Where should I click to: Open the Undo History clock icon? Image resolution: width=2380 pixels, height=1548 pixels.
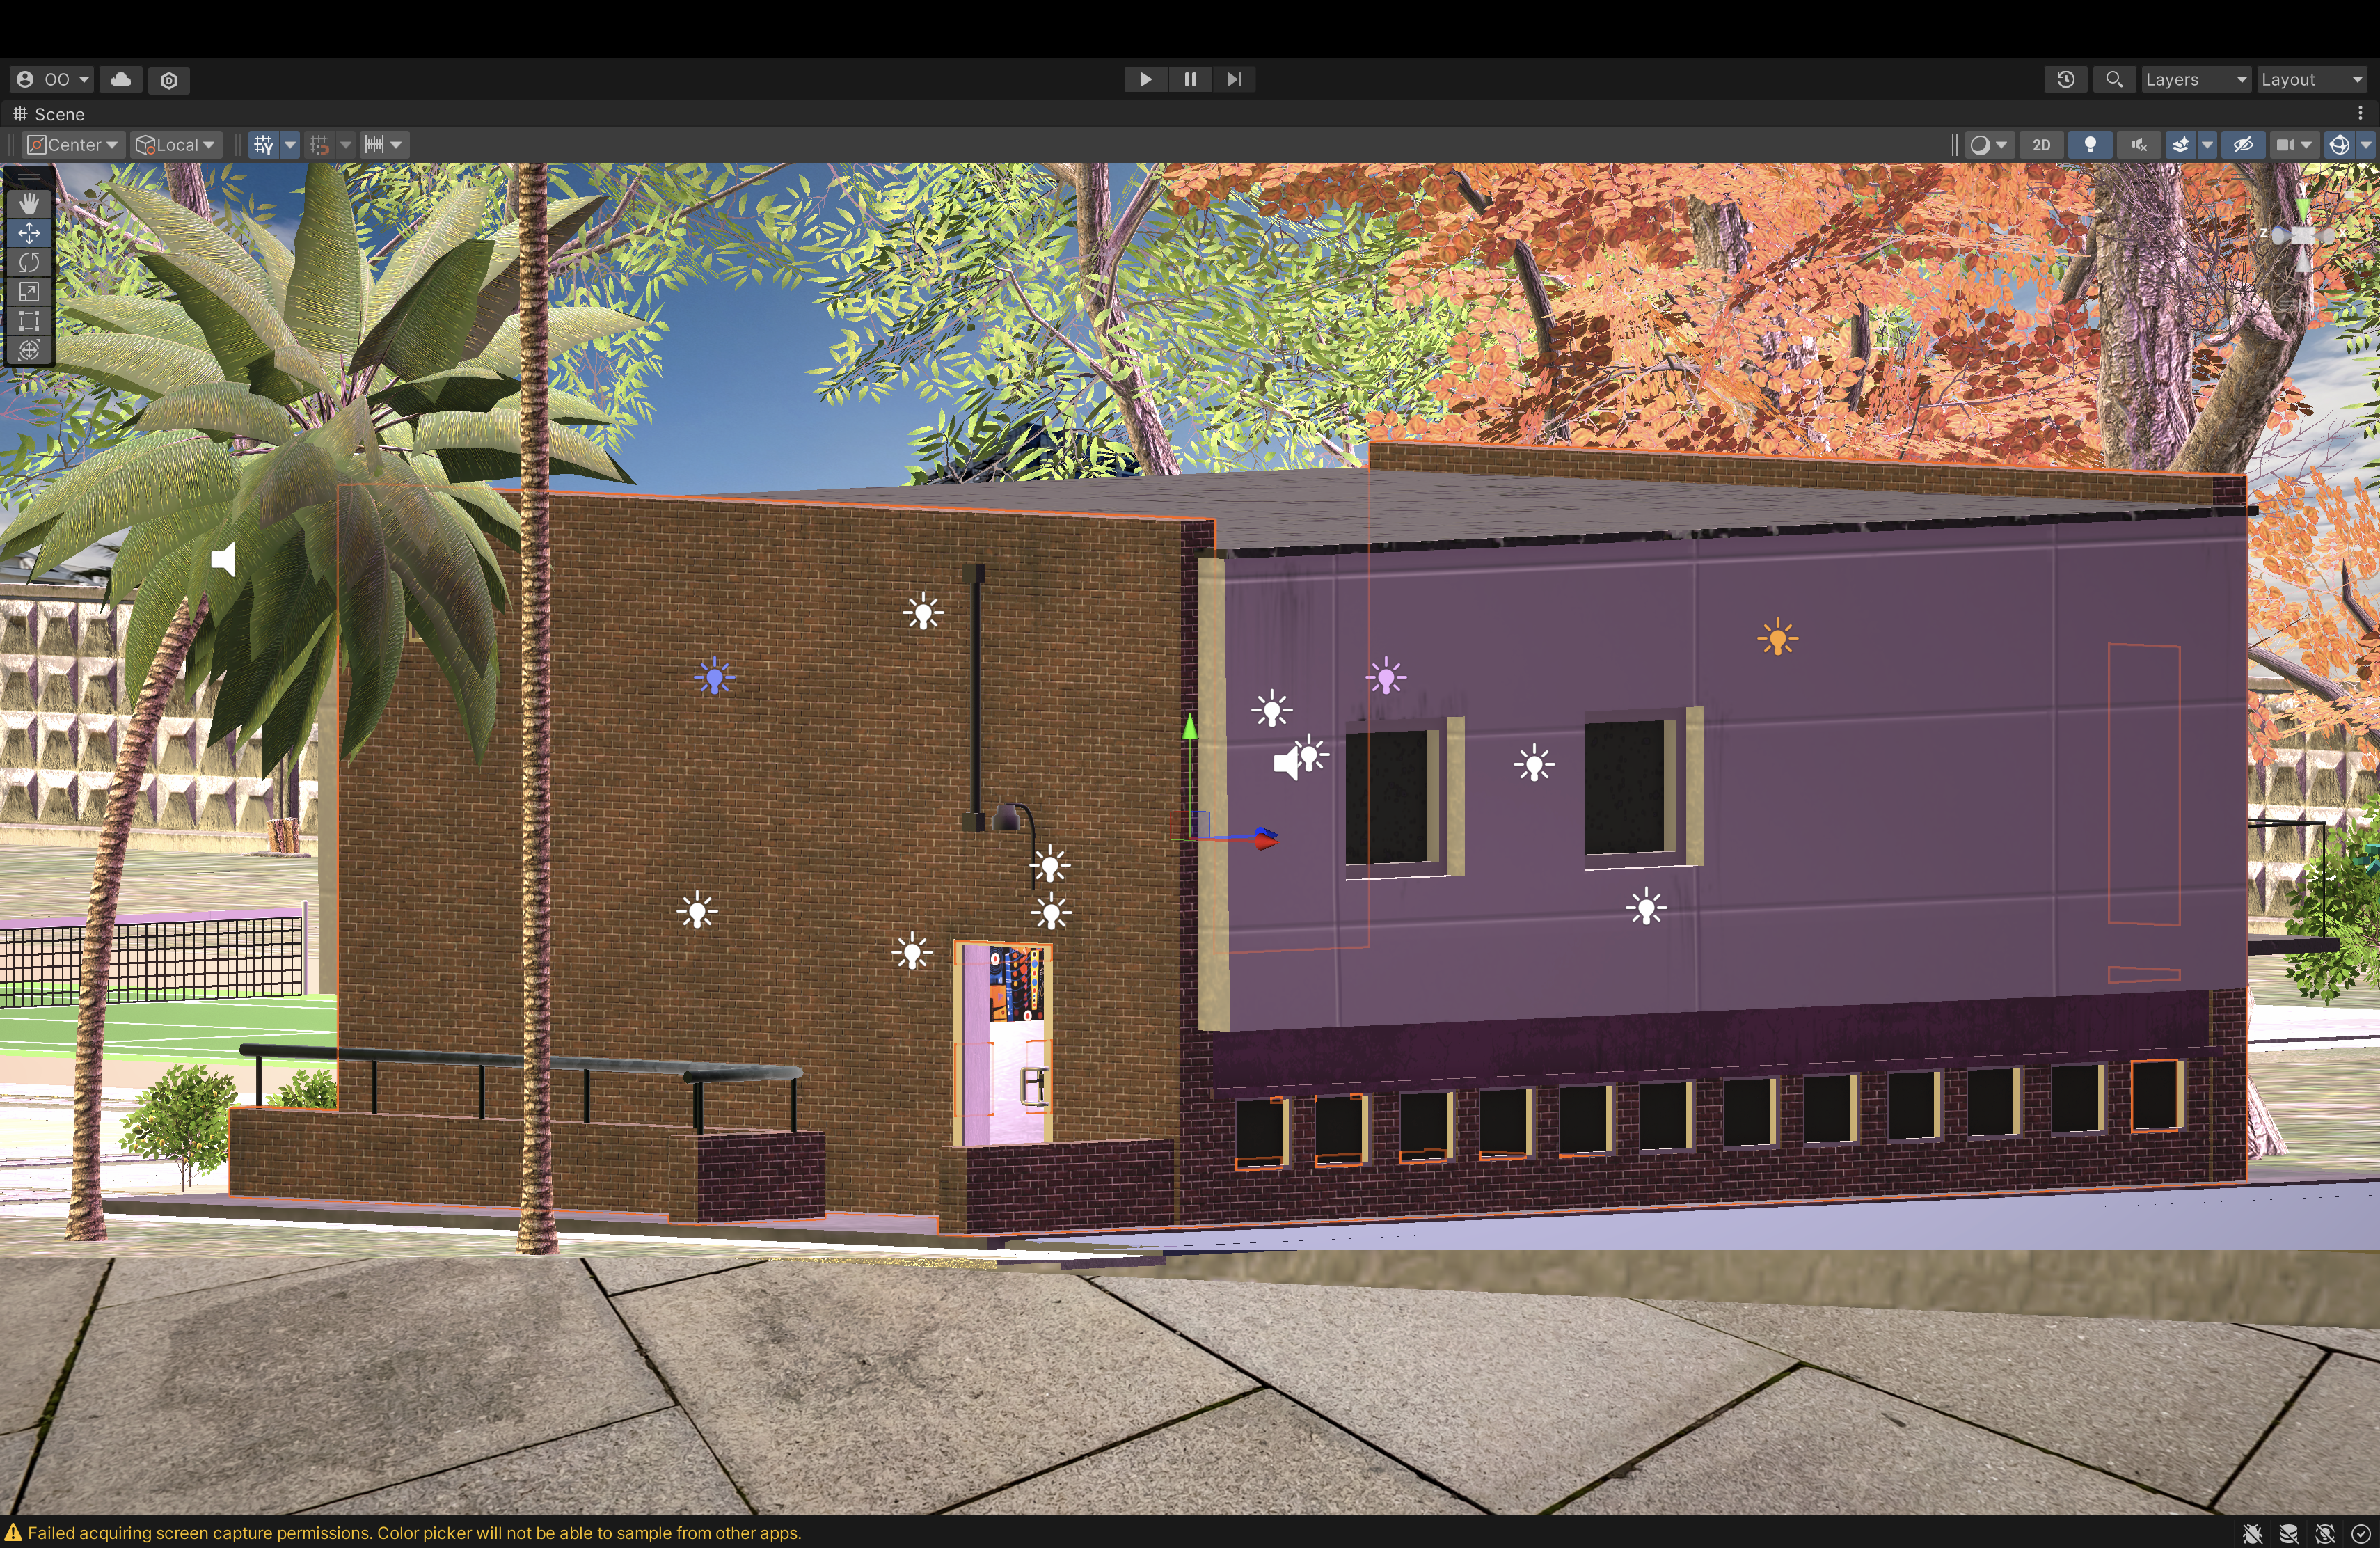pyautogui.click(x=2065, y=79)
